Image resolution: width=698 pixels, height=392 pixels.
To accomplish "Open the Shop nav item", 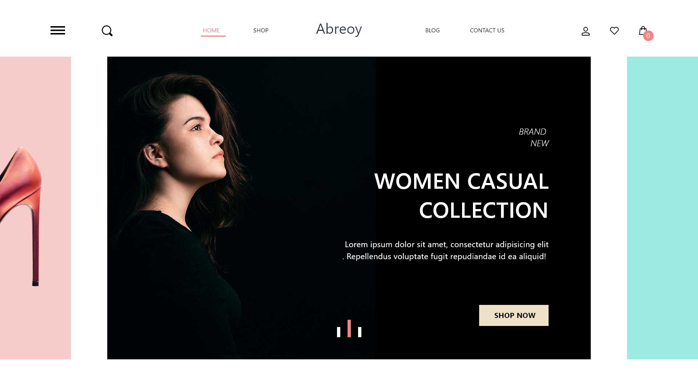I will pyautogui.click(x=261, y=30).
